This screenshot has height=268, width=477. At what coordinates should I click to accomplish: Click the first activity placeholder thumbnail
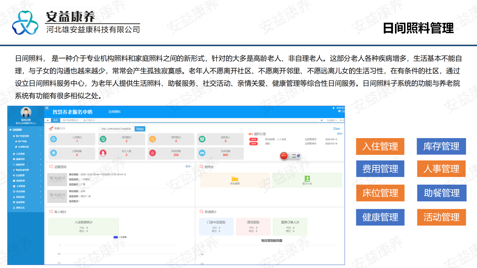(x=56, y=179)
